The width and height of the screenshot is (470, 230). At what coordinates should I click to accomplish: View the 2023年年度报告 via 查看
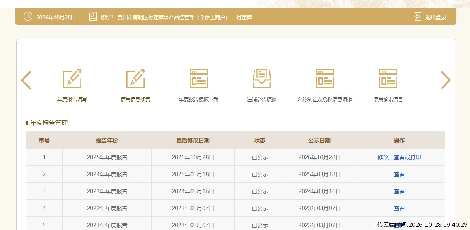[x=399, y=191]
